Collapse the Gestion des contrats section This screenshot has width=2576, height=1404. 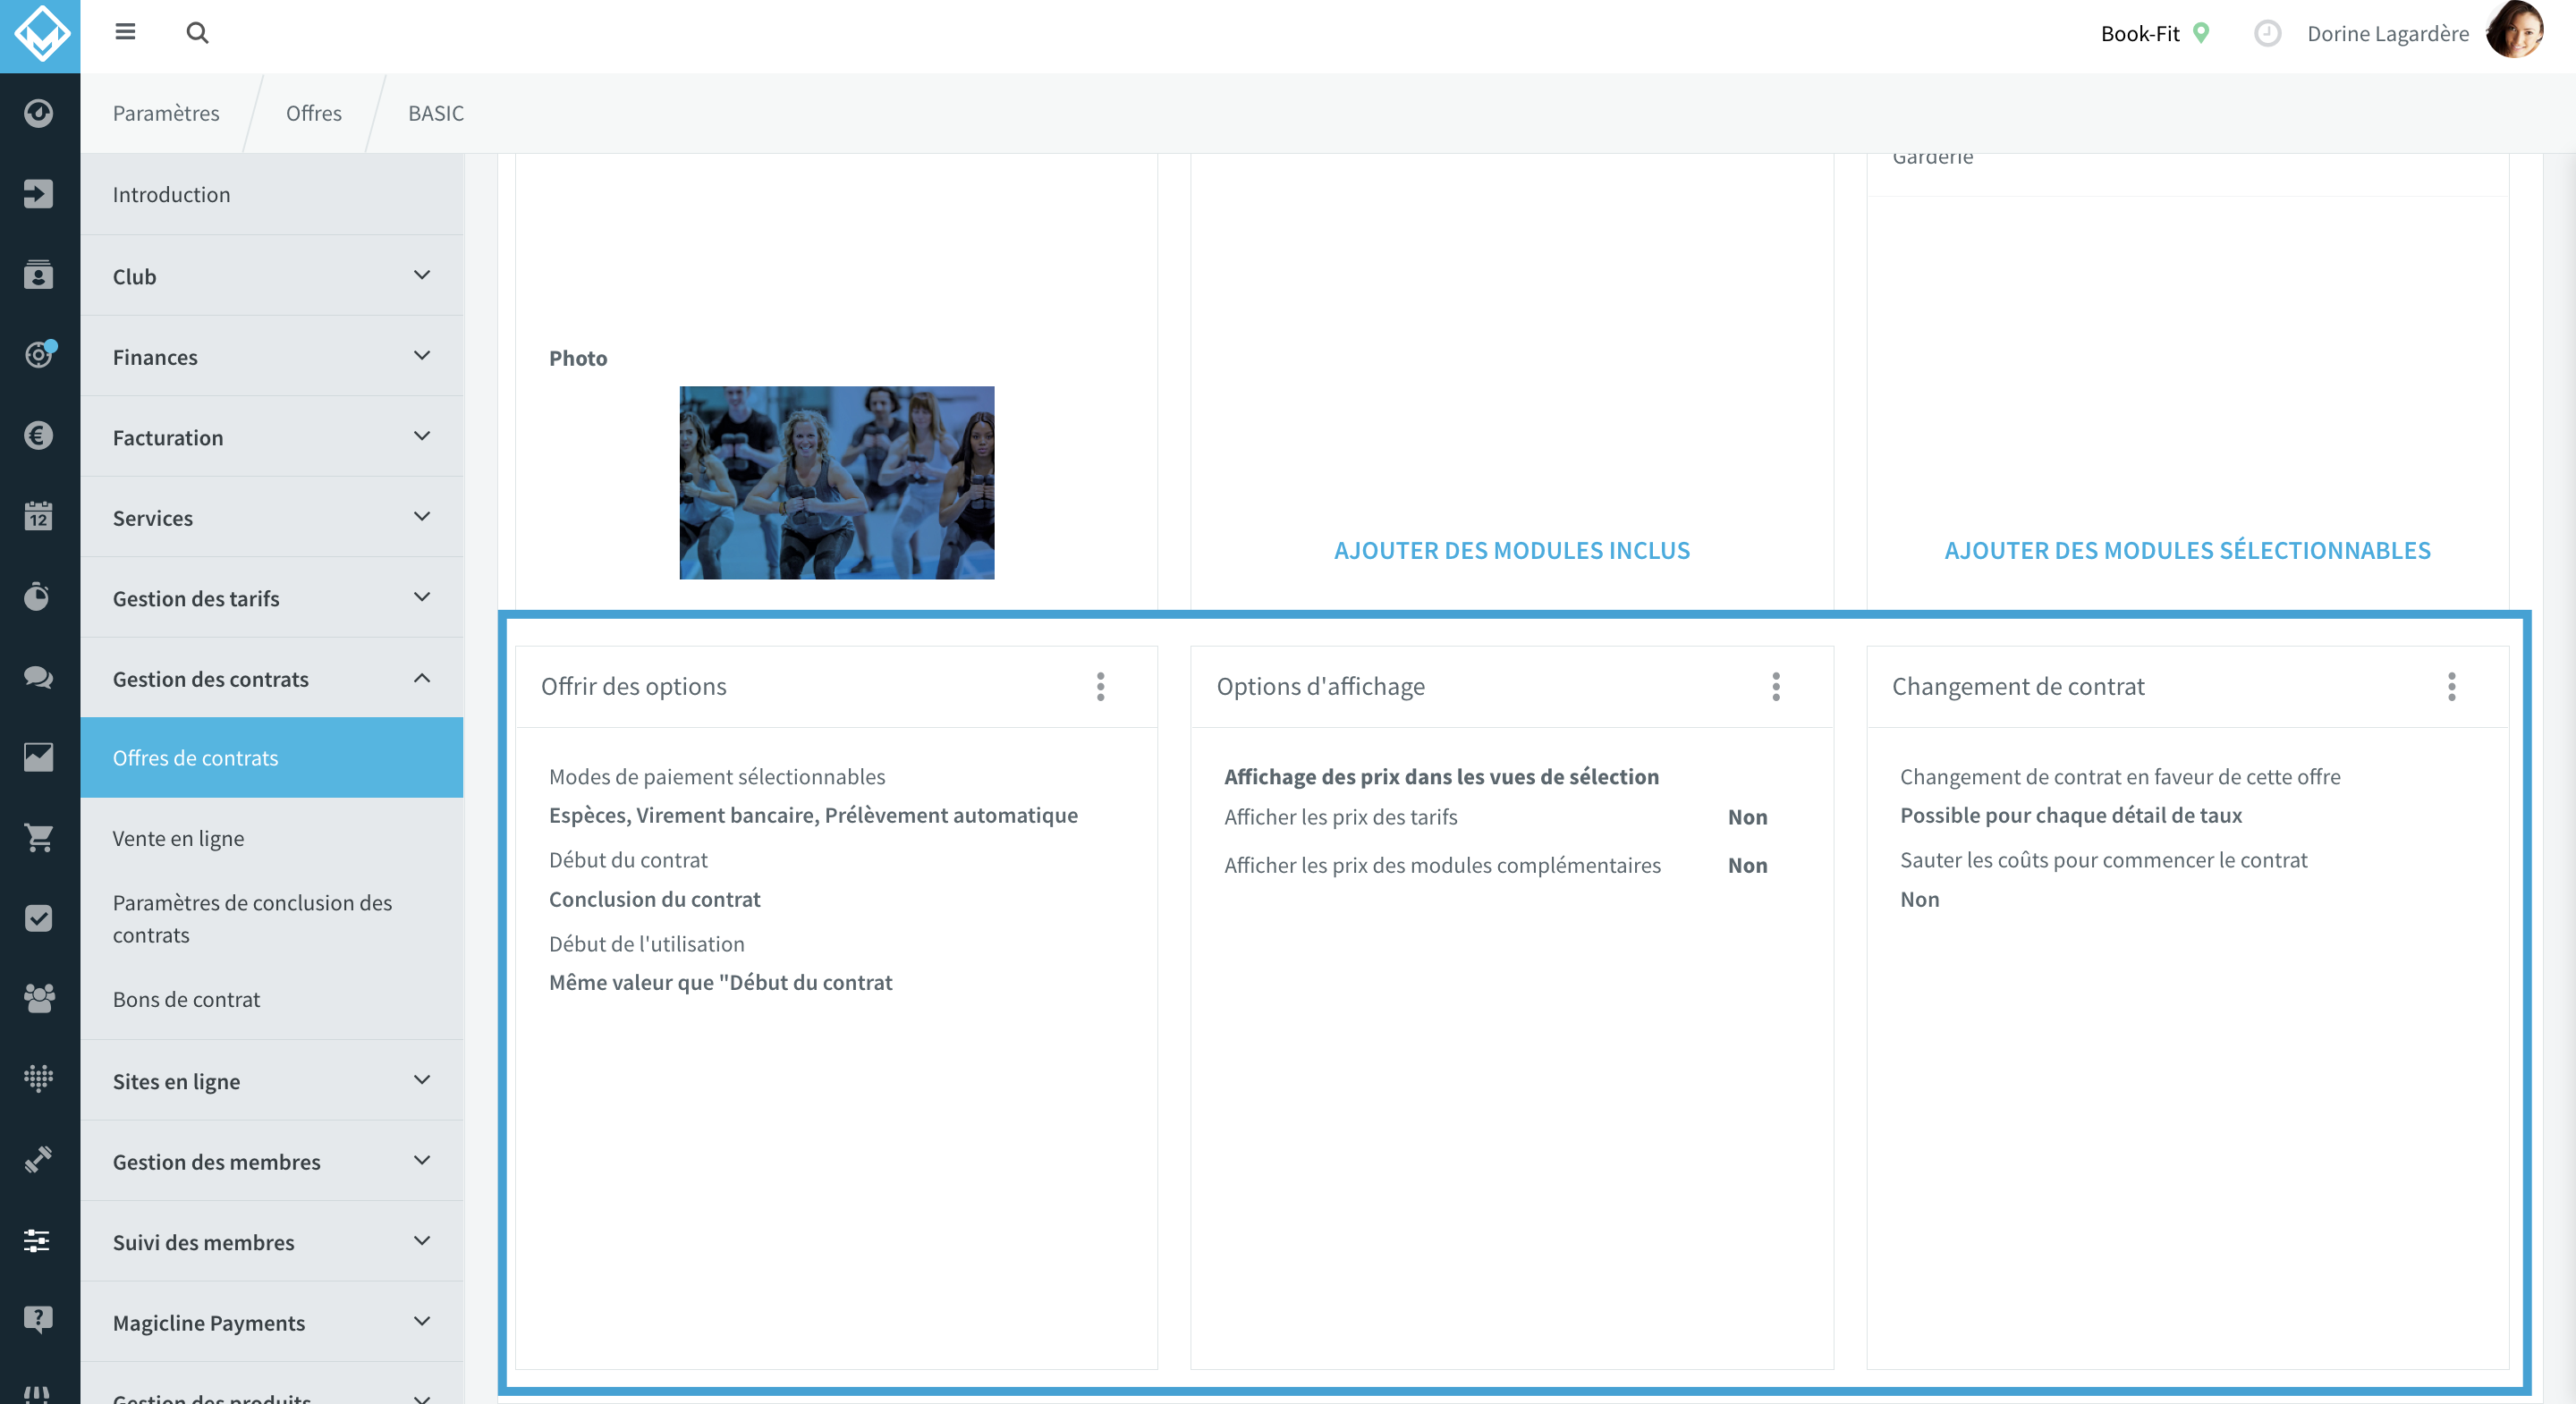272,679
